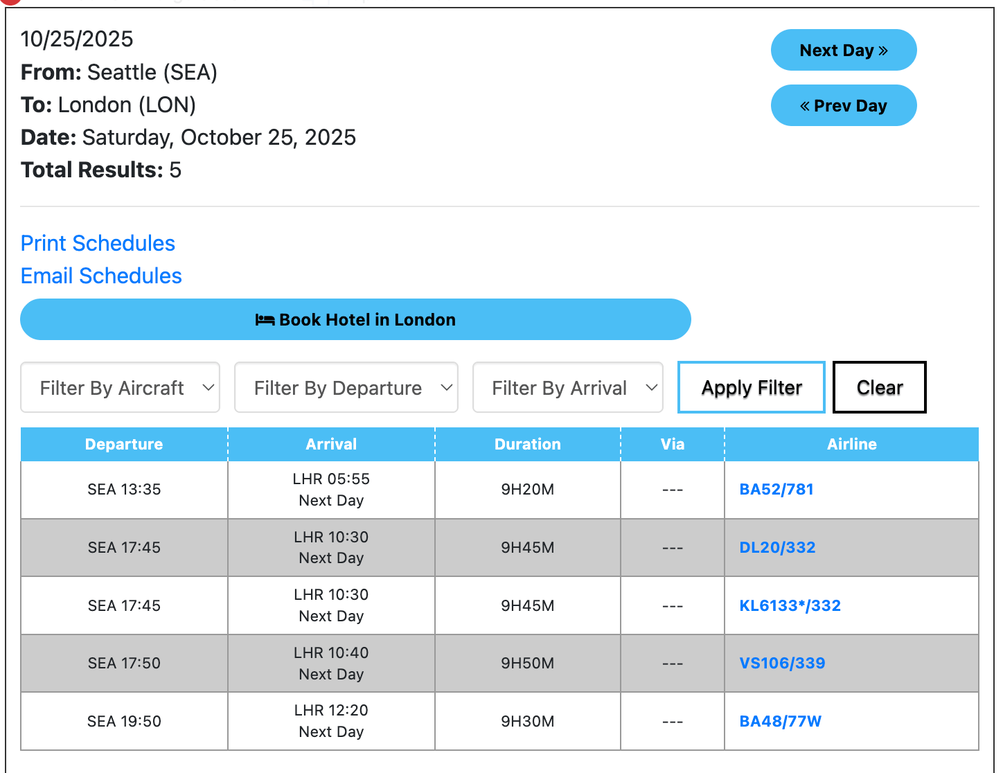Select the DL20/332 flight link

tap(777, 548)
